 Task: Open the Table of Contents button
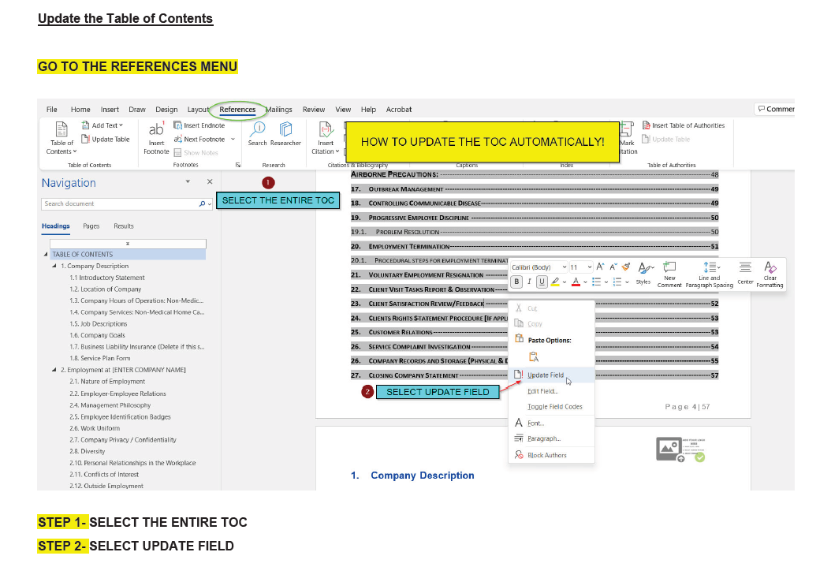pyautogui.click(x=61, y=138)
